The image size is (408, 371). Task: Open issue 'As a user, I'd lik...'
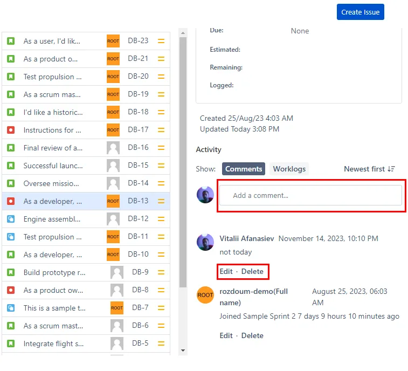click(x=52, y=41)
